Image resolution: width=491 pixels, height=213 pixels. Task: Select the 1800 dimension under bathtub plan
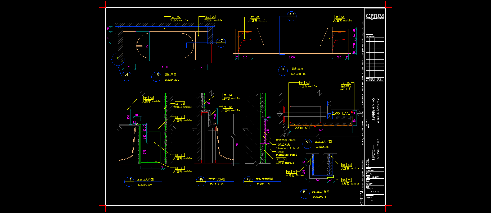pyautogui.click(x=165, y=67)
